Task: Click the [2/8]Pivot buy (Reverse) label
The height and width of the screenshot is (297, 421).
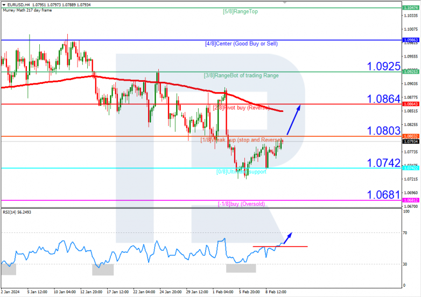Action: tap(241, 108)
